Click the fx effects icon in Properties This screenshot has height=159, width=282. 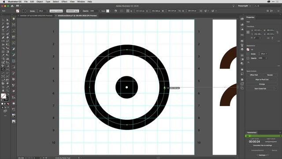point(249,62)
